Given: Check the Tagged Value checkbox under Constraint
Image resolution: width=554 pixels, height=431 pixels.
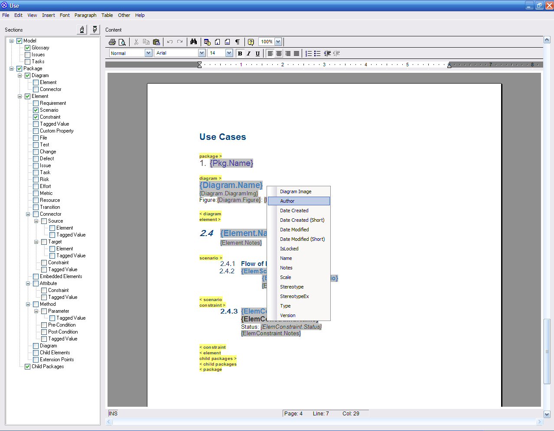Looking at the screenshot, I should point(36,124).
